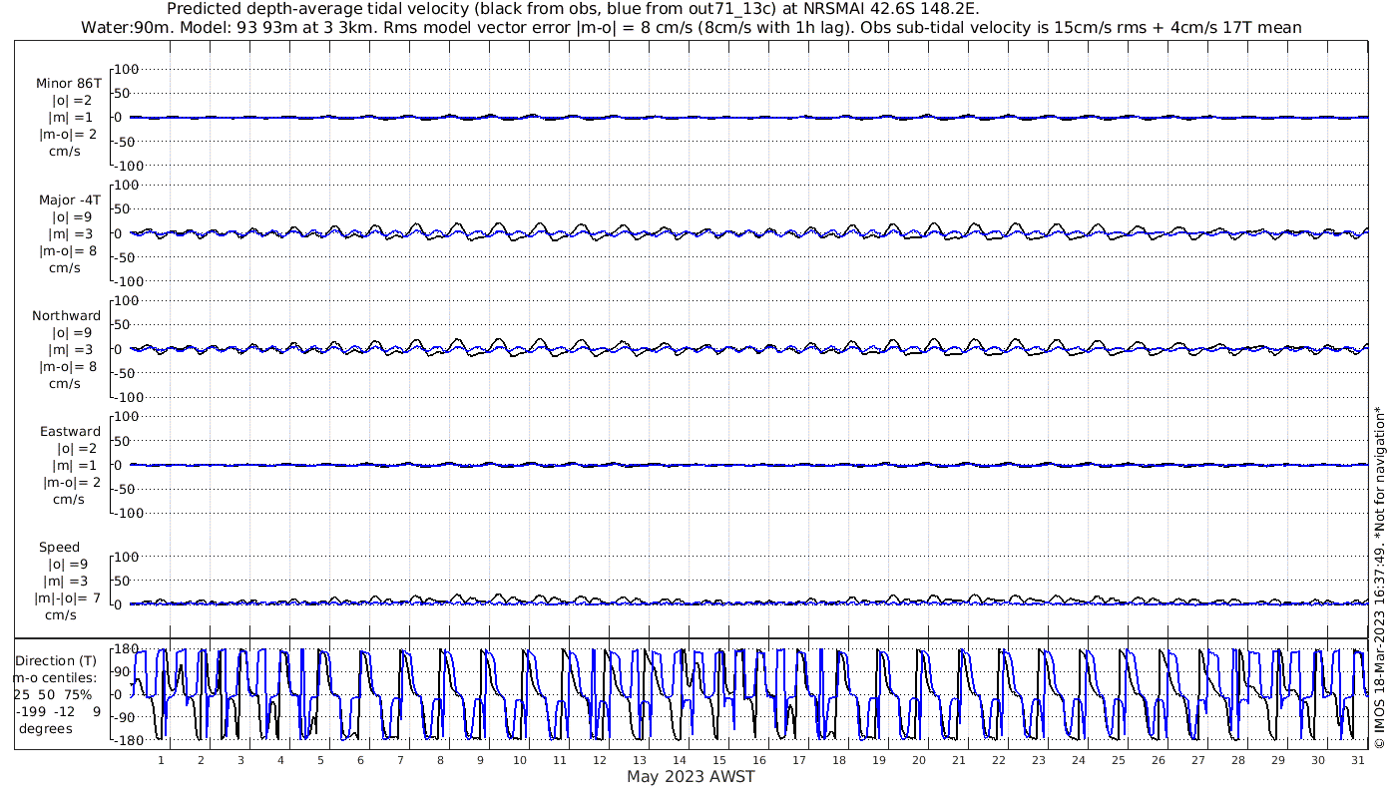The width and height of the screenshot is (1397, 798).
Task: Click day 5 on the date axis
Action: coord(320,760)
